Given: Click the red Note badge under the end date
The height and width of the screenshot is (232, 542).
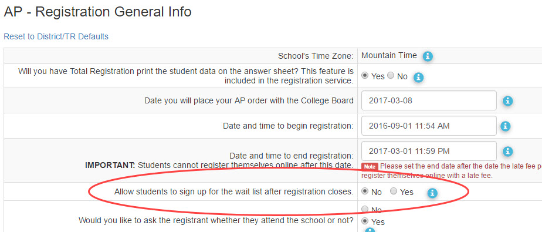Looking at the screenshot, I should click(x=370, y=167).
